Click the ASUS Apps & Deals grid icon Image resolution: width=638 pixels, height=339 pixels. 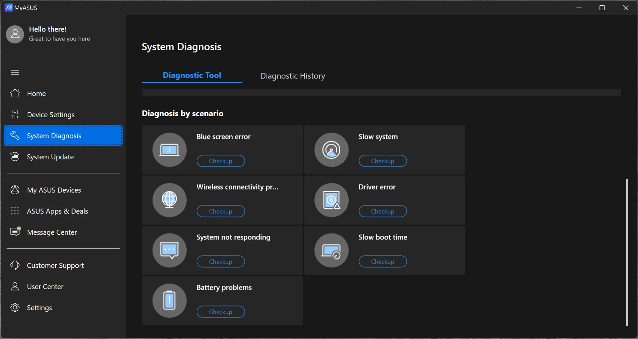[x=15, y=211]
